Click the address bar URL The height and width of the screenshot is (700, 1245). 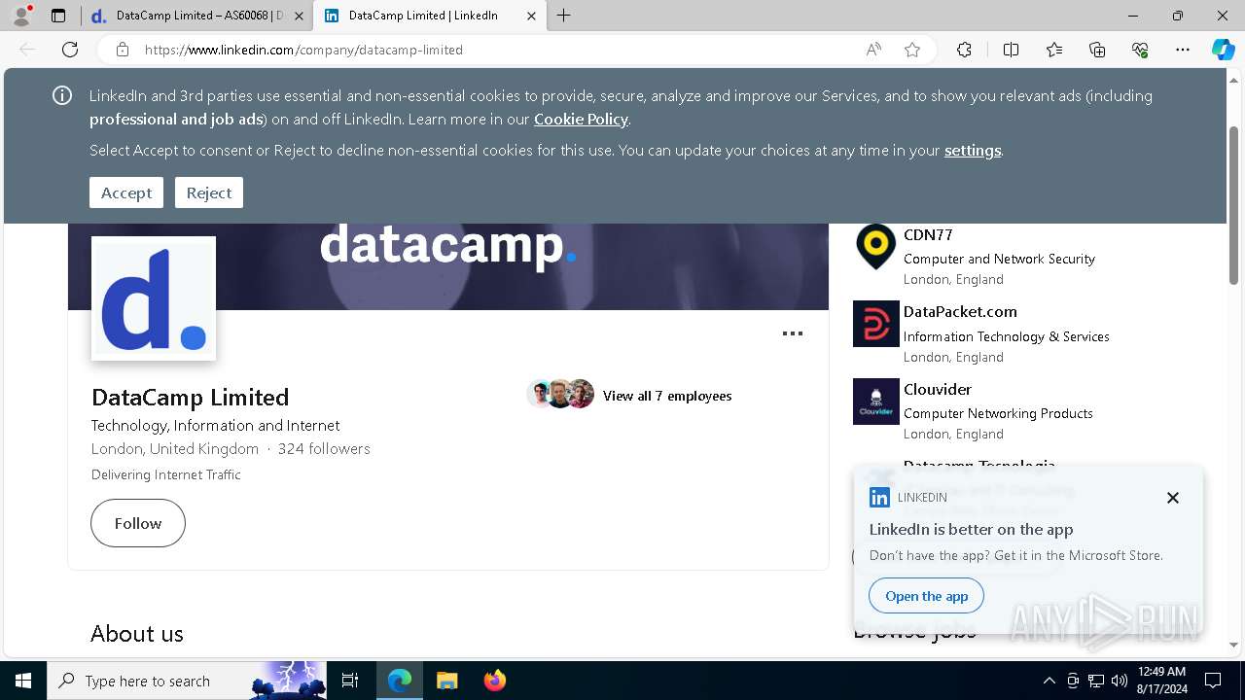(303, 50)
